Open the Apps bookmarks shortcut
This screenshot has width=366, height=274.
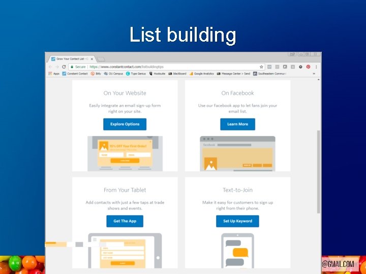click(x=54, y=74)
